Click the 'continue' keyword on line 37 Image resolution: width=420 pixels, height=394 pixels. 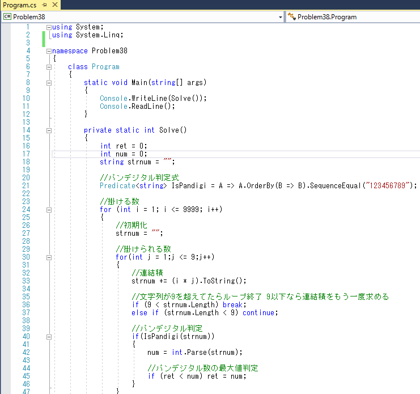coord(258,312)
